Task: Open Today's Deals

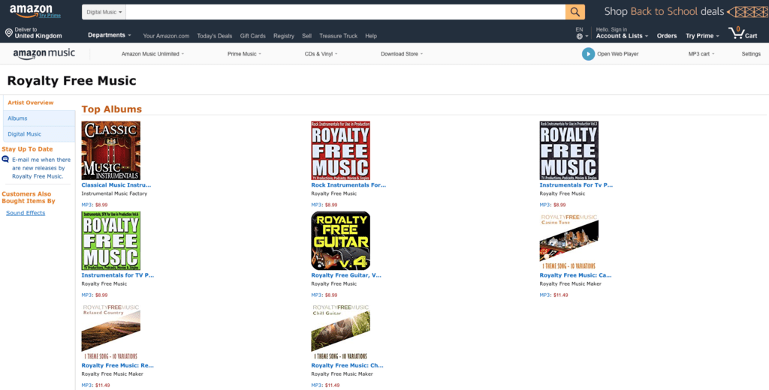Action: 214,36
